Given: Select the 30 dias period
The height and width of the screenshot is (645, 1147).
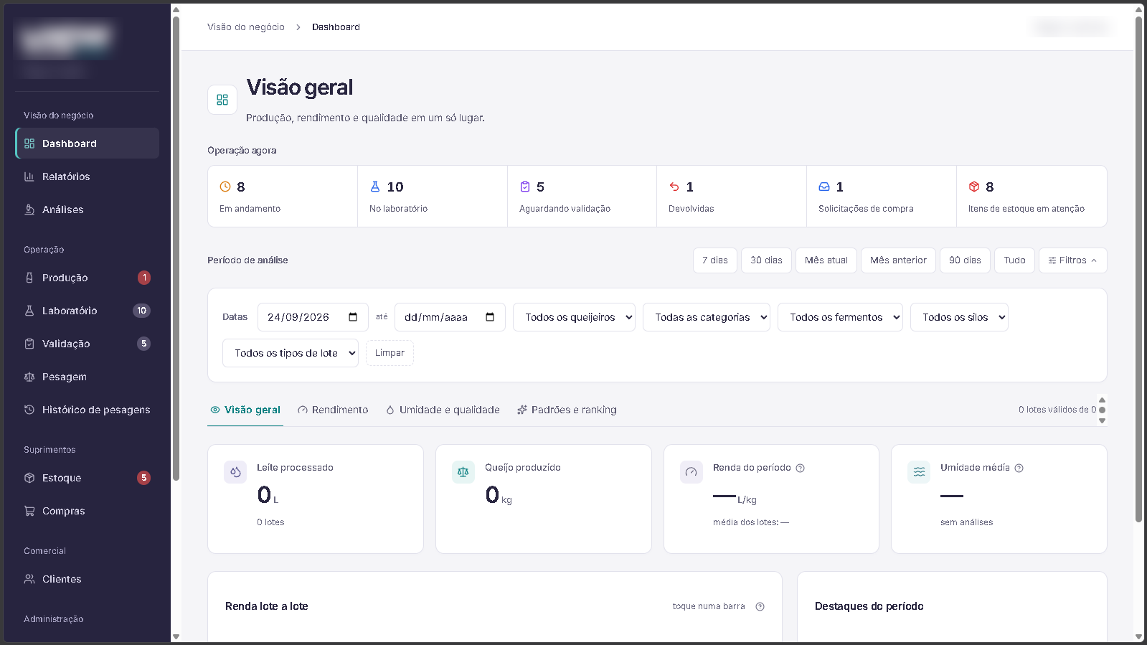Looking at the screenshot, I should pos(766,260).
